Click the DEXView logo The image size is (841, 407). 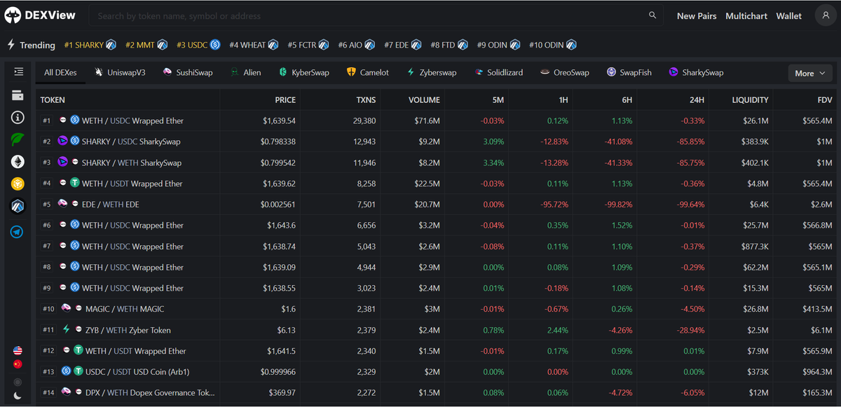[41, 15]
